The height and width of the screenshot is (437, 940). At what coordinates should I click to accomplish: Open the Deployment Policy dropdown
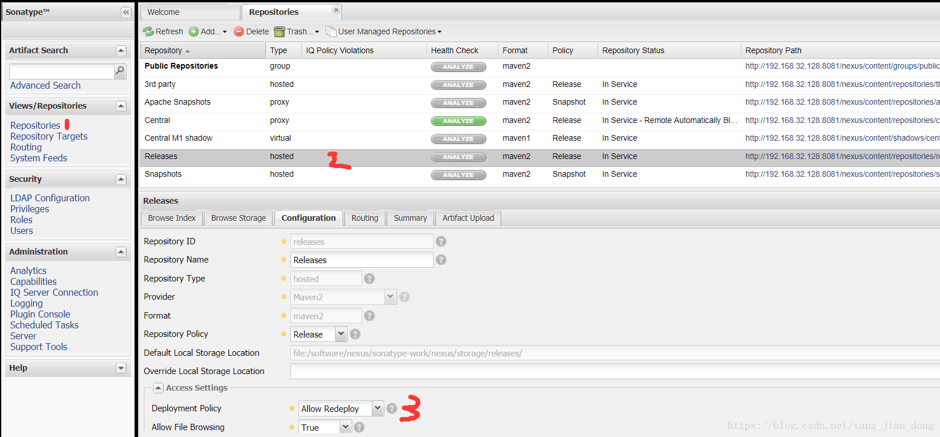coord(377,408)
